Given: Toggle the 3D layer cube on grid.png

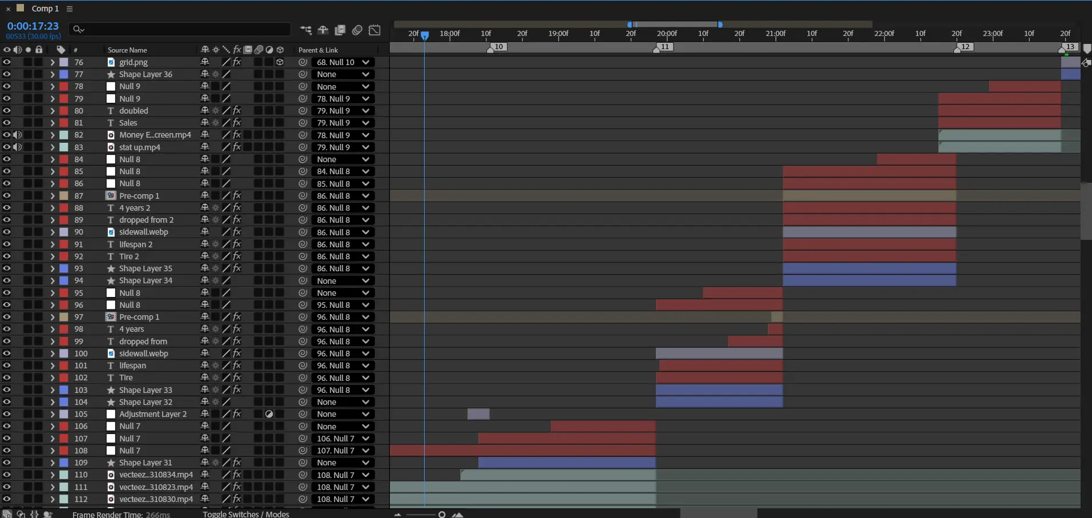Looking at the screenshot, I should coord(280,62).
